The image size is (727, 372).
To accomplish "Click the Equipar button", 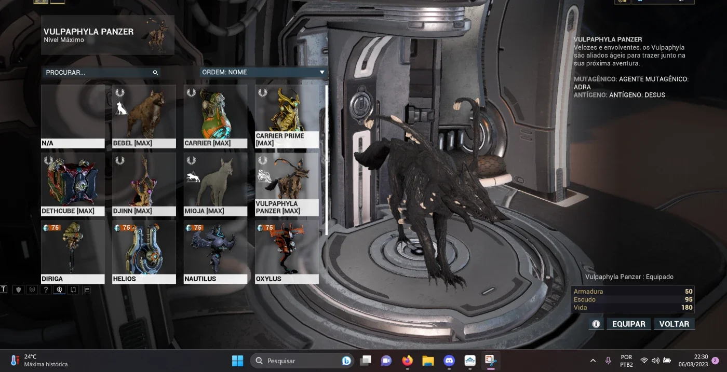I will 629,324.
